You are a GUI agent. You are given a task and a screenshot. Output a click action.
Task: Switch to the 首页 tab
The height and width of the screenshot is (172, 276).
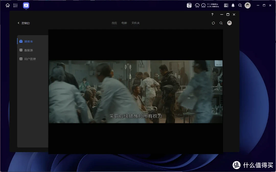click(114, 23)
